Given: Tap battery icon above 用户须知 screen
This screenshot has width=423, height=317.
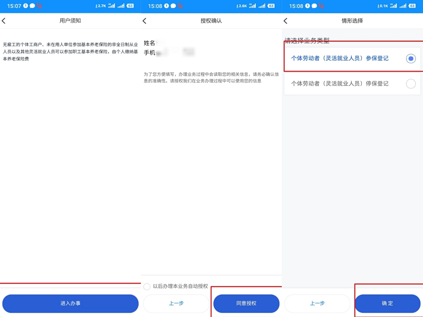Looking at the screenshot, I should [130, 6].
